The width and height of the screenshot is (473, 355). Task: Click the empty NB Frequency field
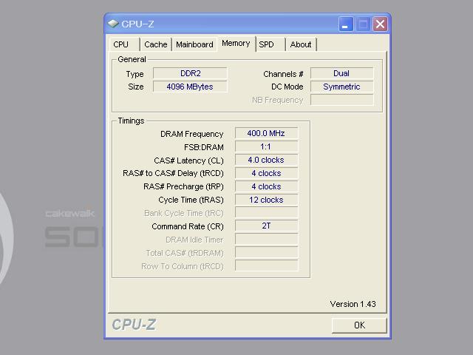pos(341,100)
